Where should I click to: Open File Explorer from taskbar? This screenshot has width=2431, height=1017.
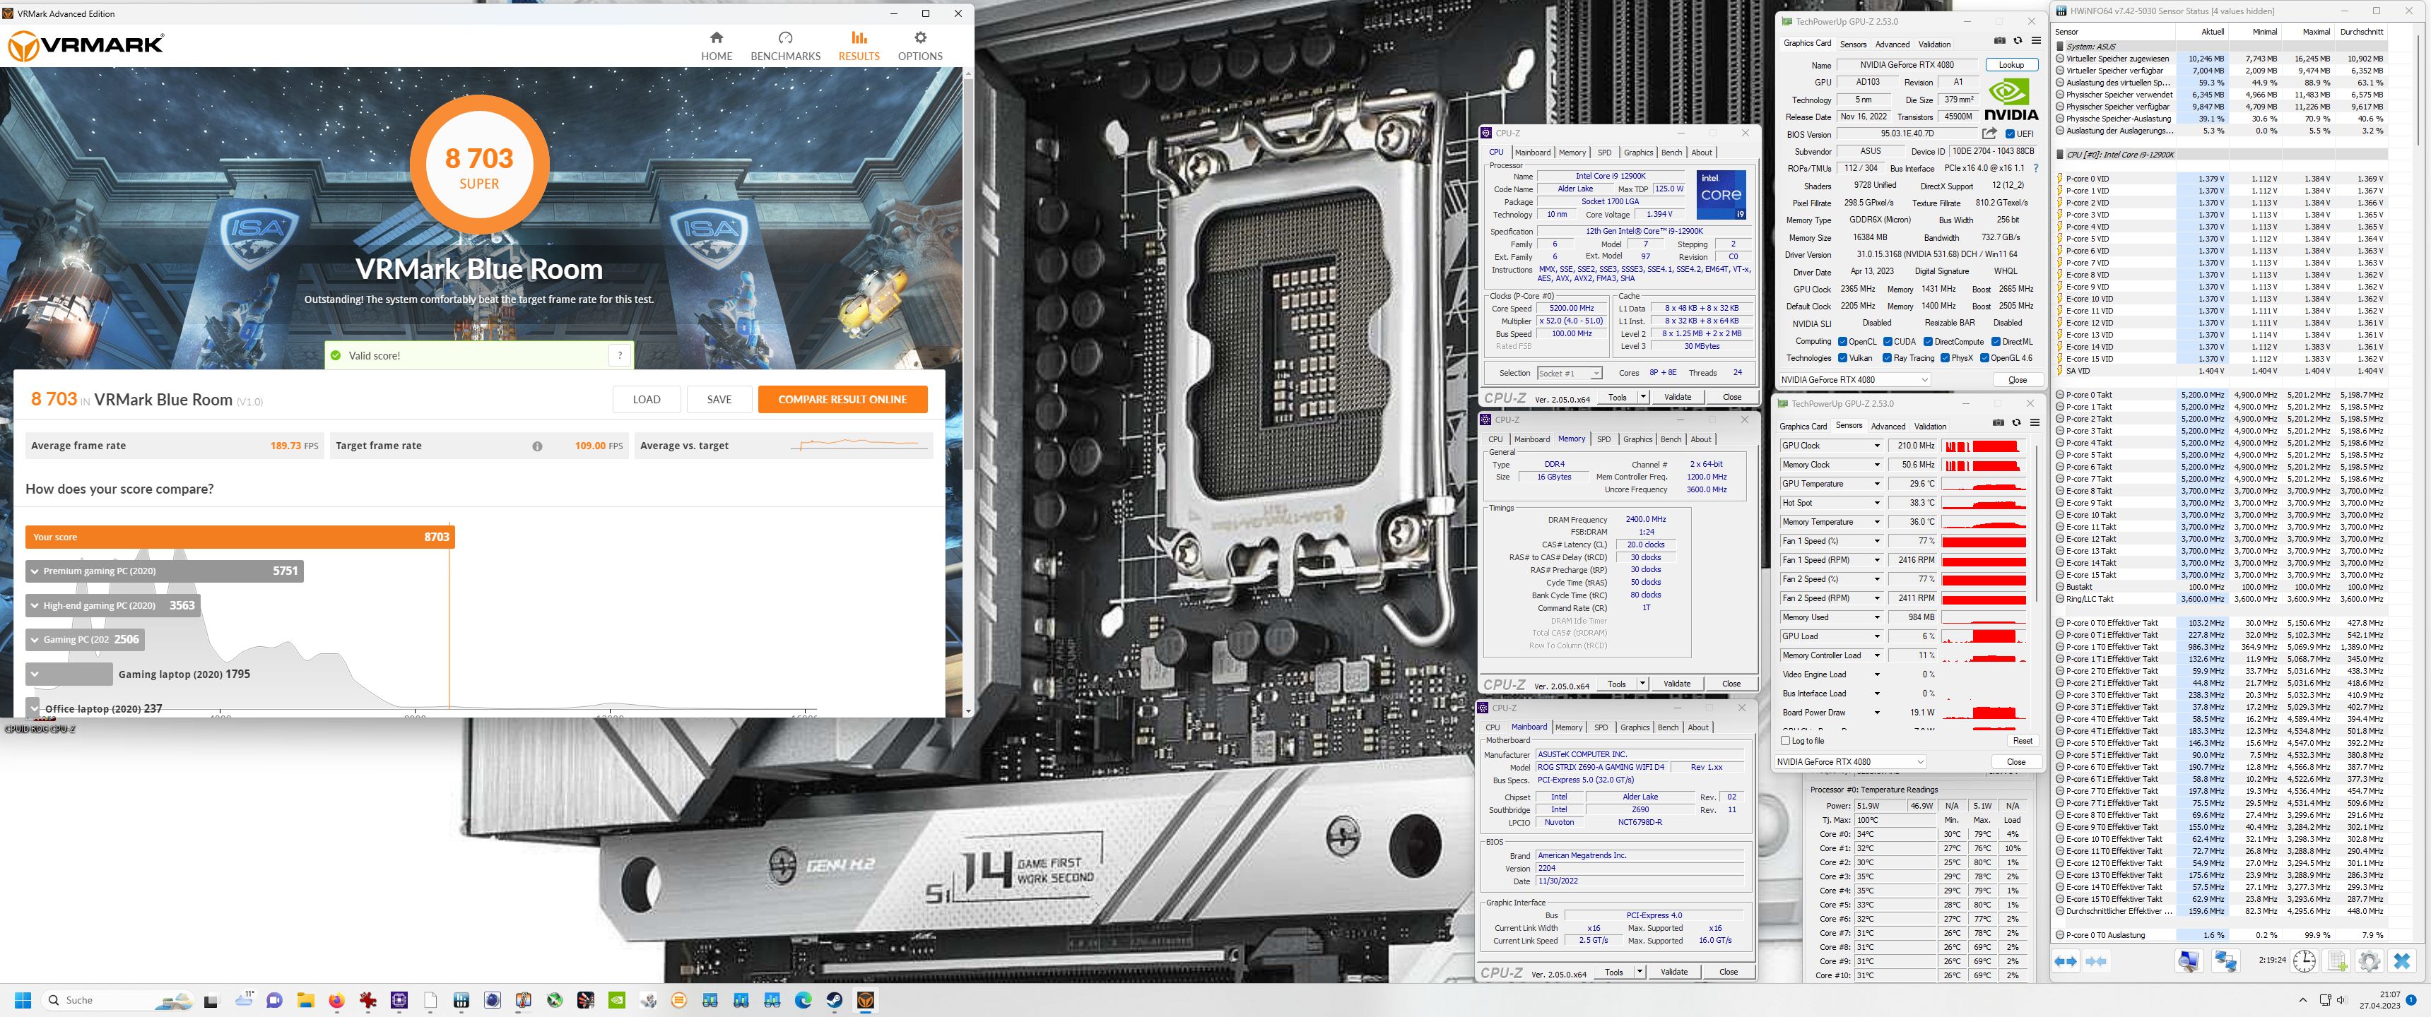point(305,1000)
